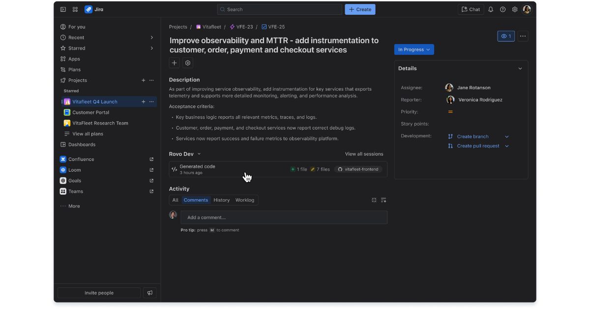Click the plus icon below issue title
Screen dimensions: 590x309
click(174, 63)
